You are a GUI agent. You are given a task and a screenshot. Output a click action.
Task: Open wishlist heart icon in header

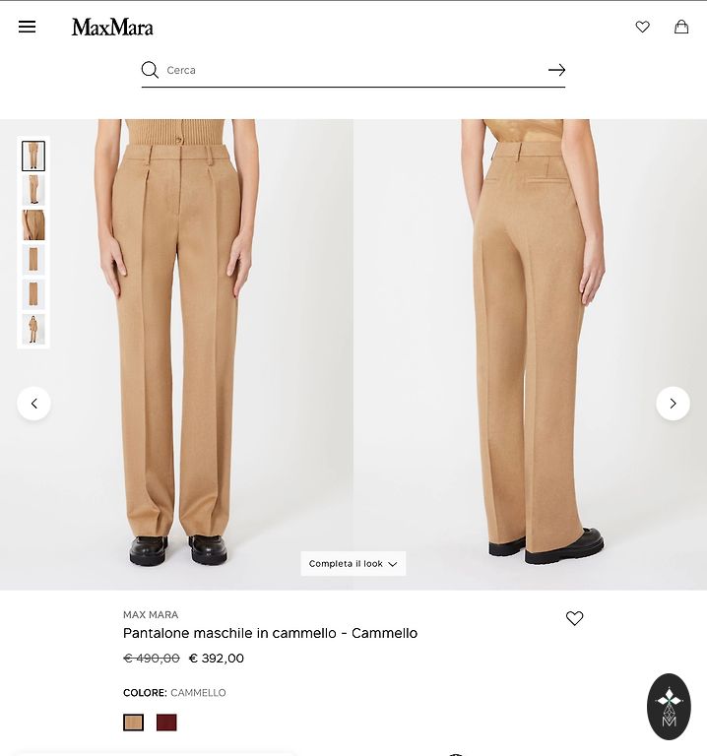click(642, 27)
